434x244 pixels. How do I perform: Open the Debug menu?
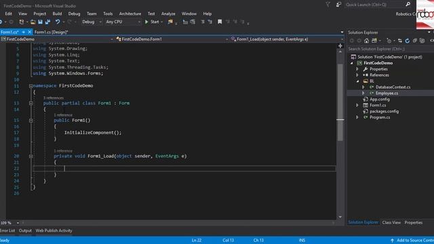click(x=74, y=14)
